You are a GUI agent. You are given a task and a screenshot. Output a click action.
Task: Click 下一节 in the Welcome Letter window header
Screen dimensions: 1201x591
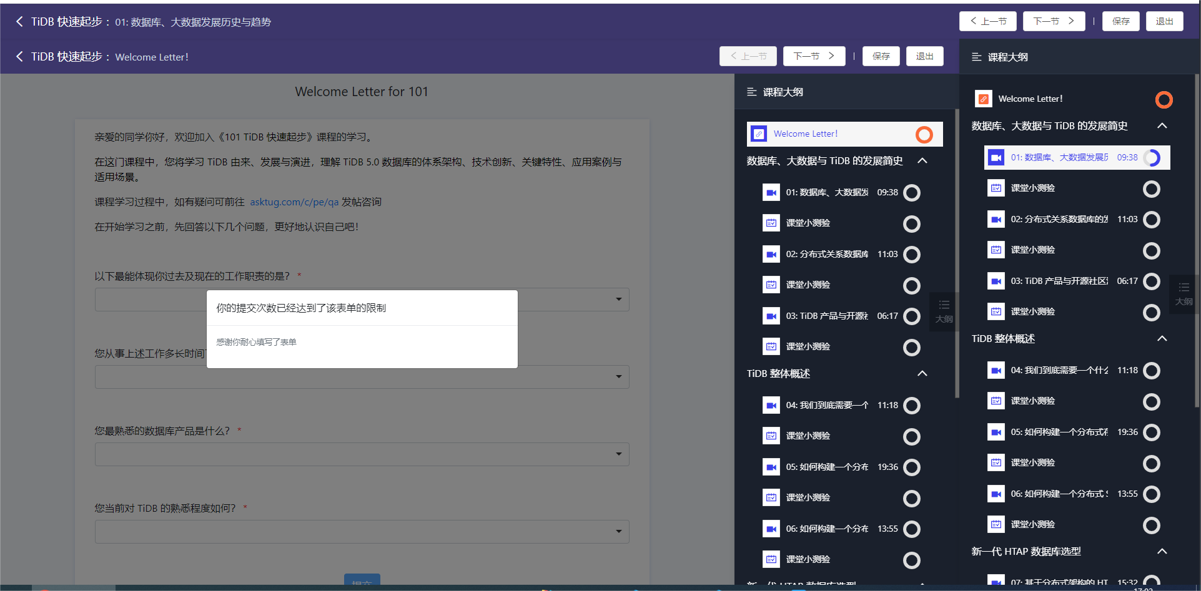814,56
